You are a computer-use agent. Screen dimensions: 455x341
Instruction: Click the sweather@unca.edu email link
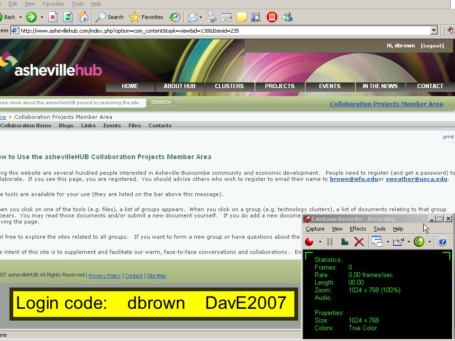click(417, 179)
